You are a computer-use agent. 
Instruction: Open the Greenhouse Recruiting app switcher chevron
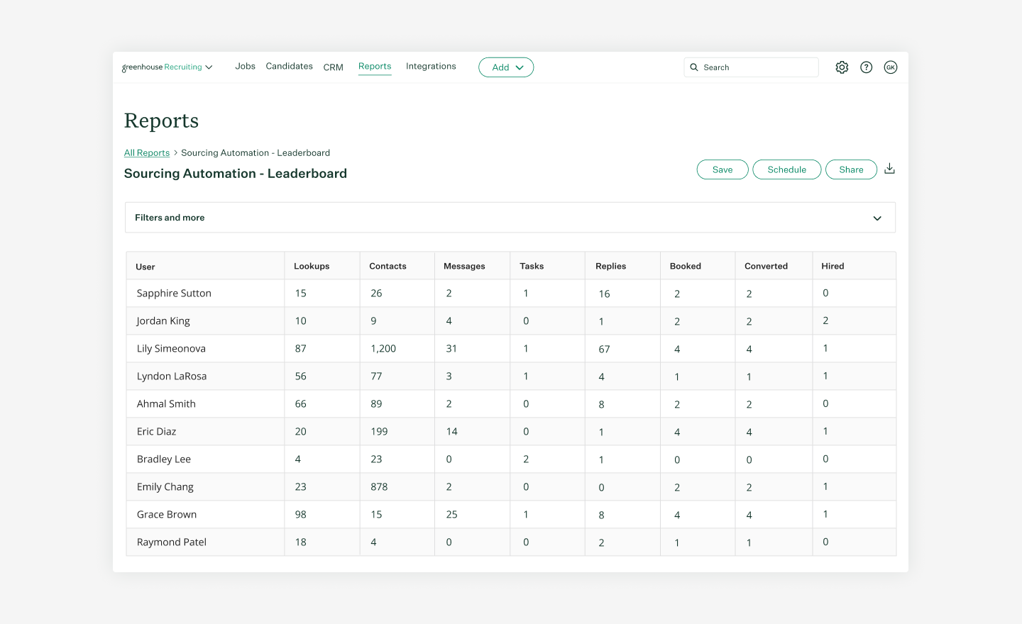click(209, 67)
